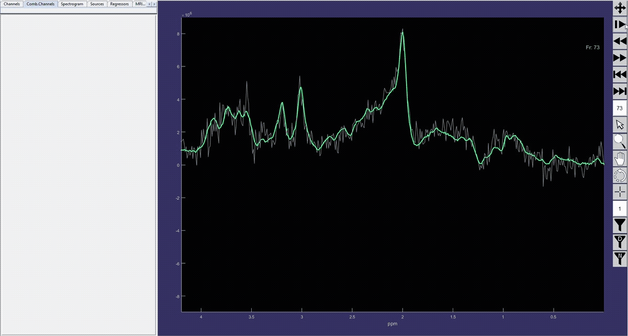Screen dimensions: 628x336
Task: Click the rewind double-left arrow
Action: click(620, 41)
